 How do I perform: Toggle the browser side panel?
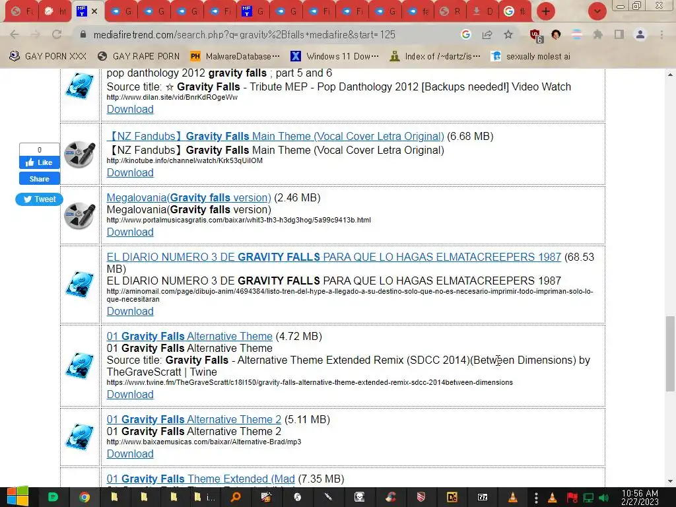tap(619, 34)
